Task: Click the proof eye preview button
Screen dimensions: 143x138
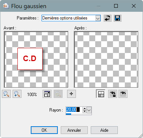Action: (x=123, y=94)
